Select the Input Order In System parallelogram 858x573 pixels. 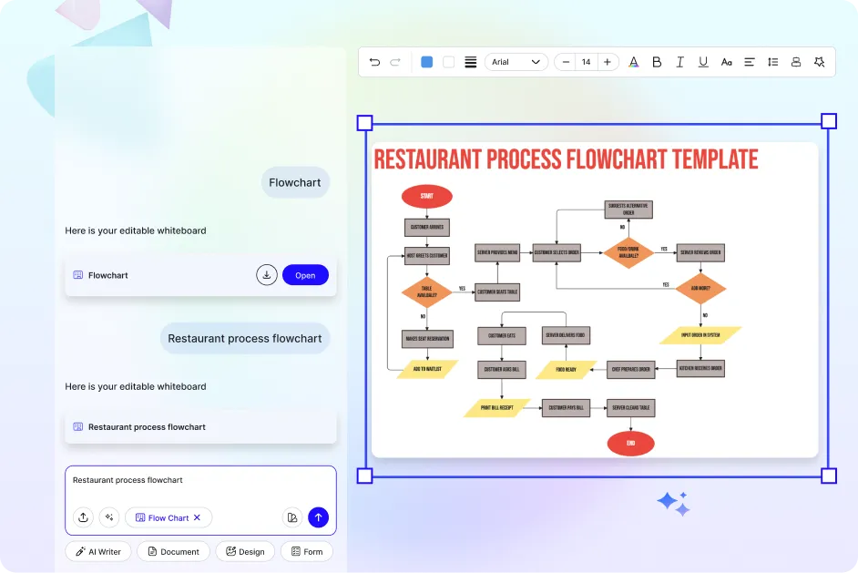click(700, 335)
